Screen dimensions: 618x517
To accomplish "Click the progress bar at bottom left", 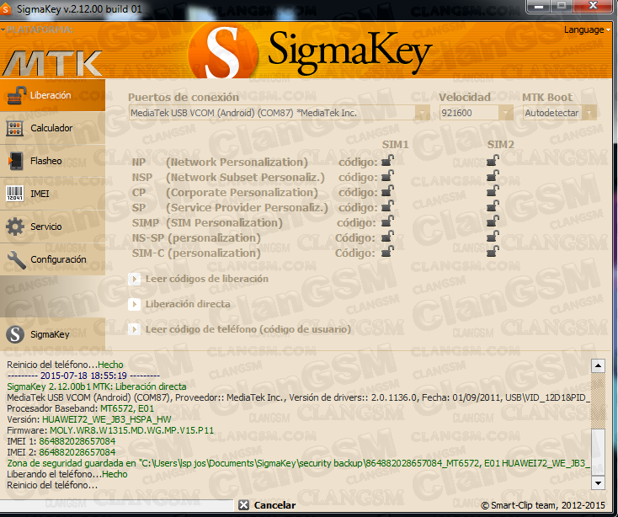I will [117, 504].
